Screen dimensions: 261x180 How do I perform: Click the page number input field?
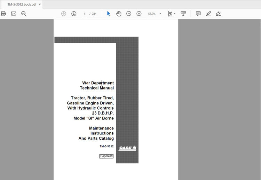coord(85,14)
